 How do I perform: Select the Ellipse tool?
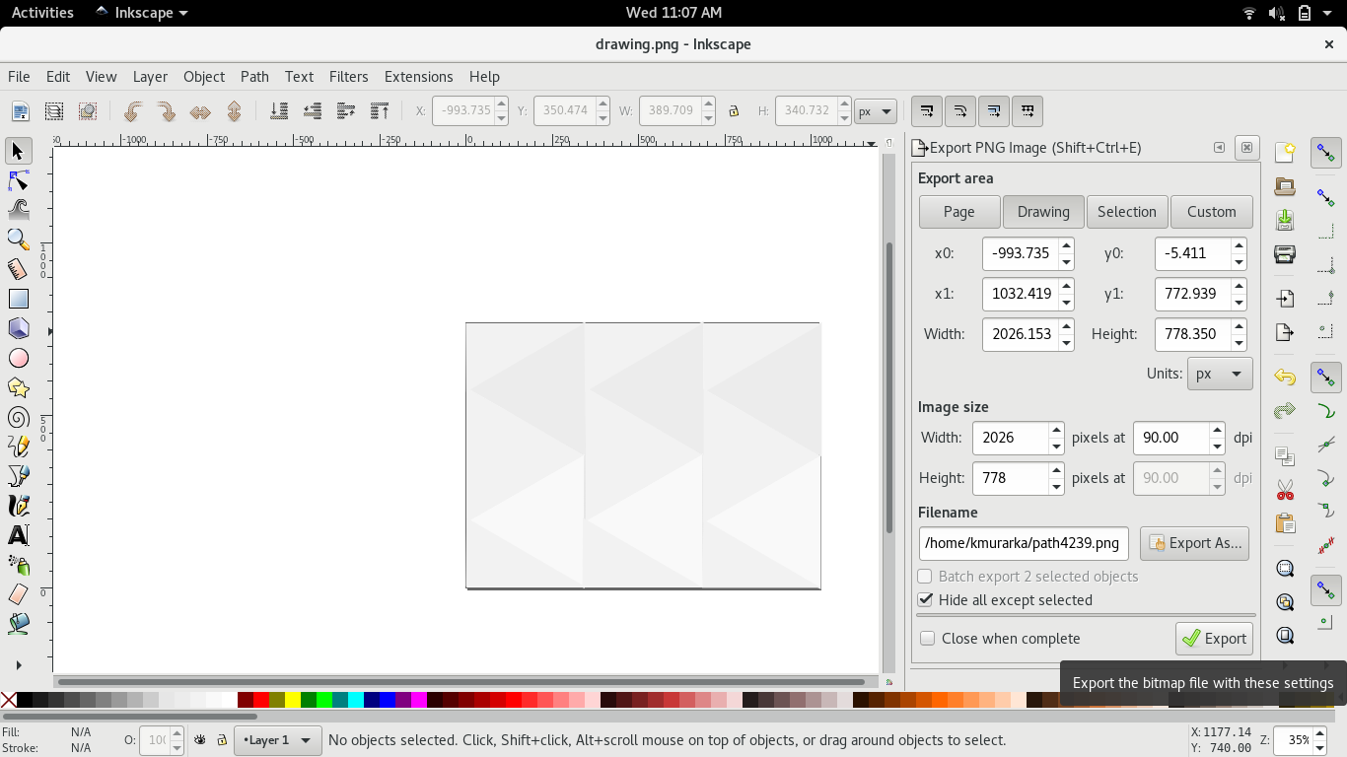click(18, 358)
